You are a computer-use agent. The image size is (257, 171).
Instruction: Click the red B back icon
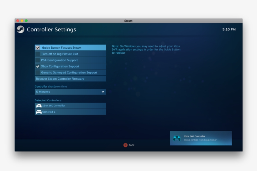coord(125,145)
